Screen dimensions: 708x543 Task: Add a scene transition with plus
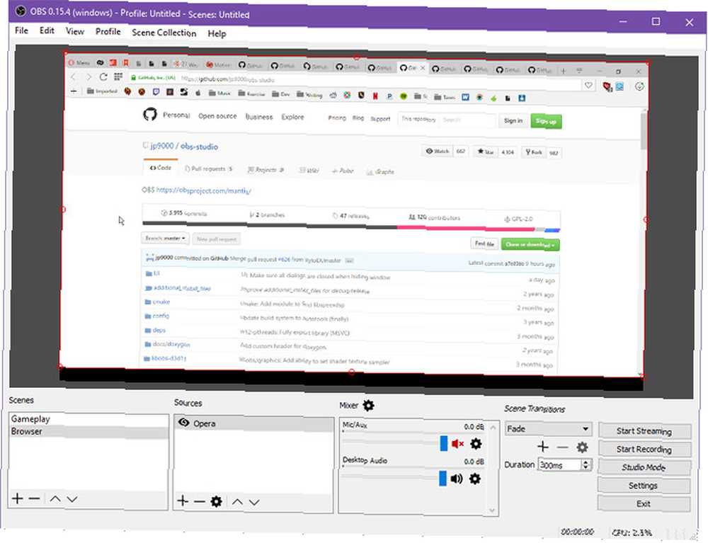pos(543,447)
